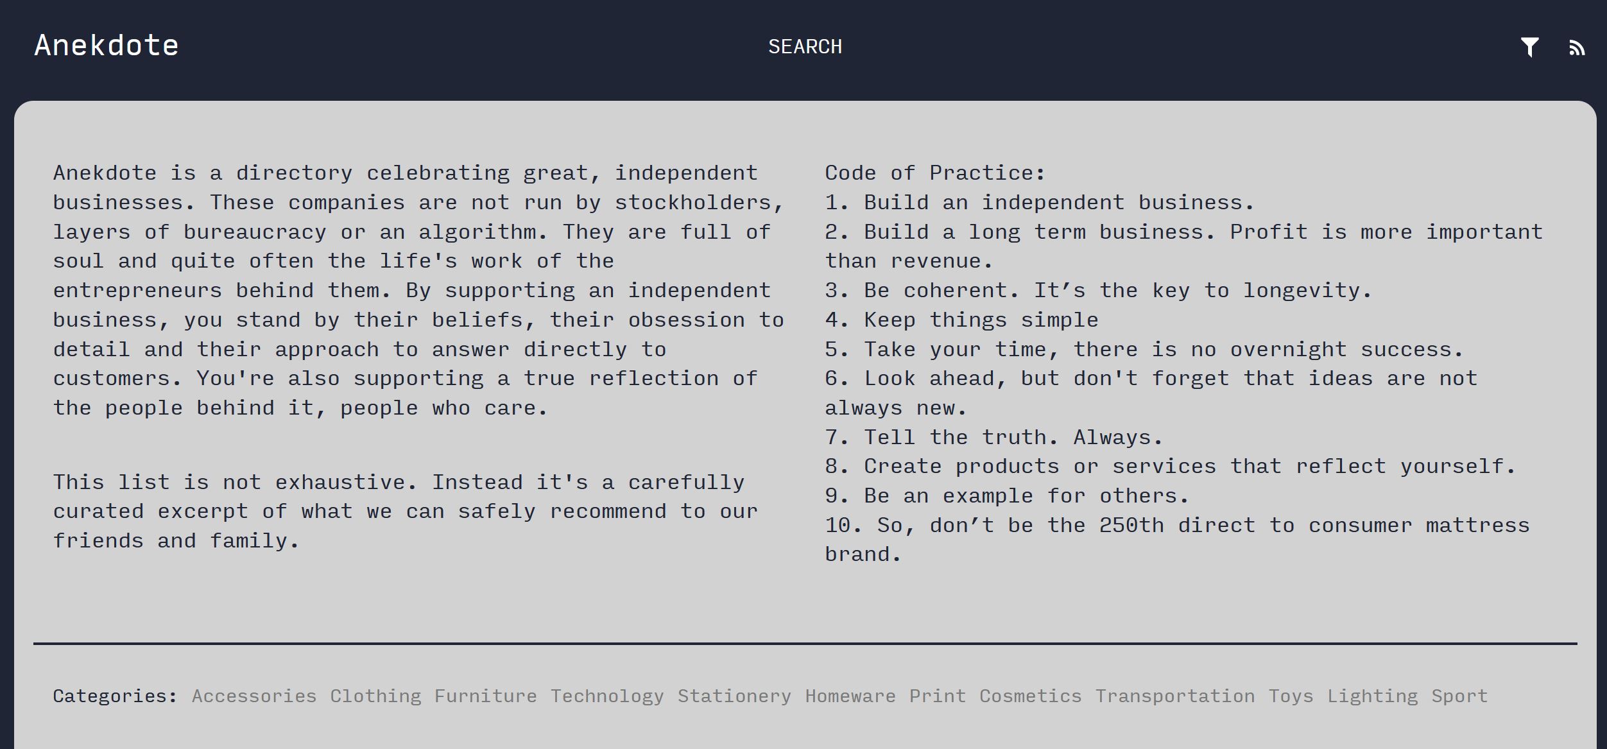This screenshot has width=1607, height=749.
Task: Click the directory description paragraph
Action: [418, 290]
